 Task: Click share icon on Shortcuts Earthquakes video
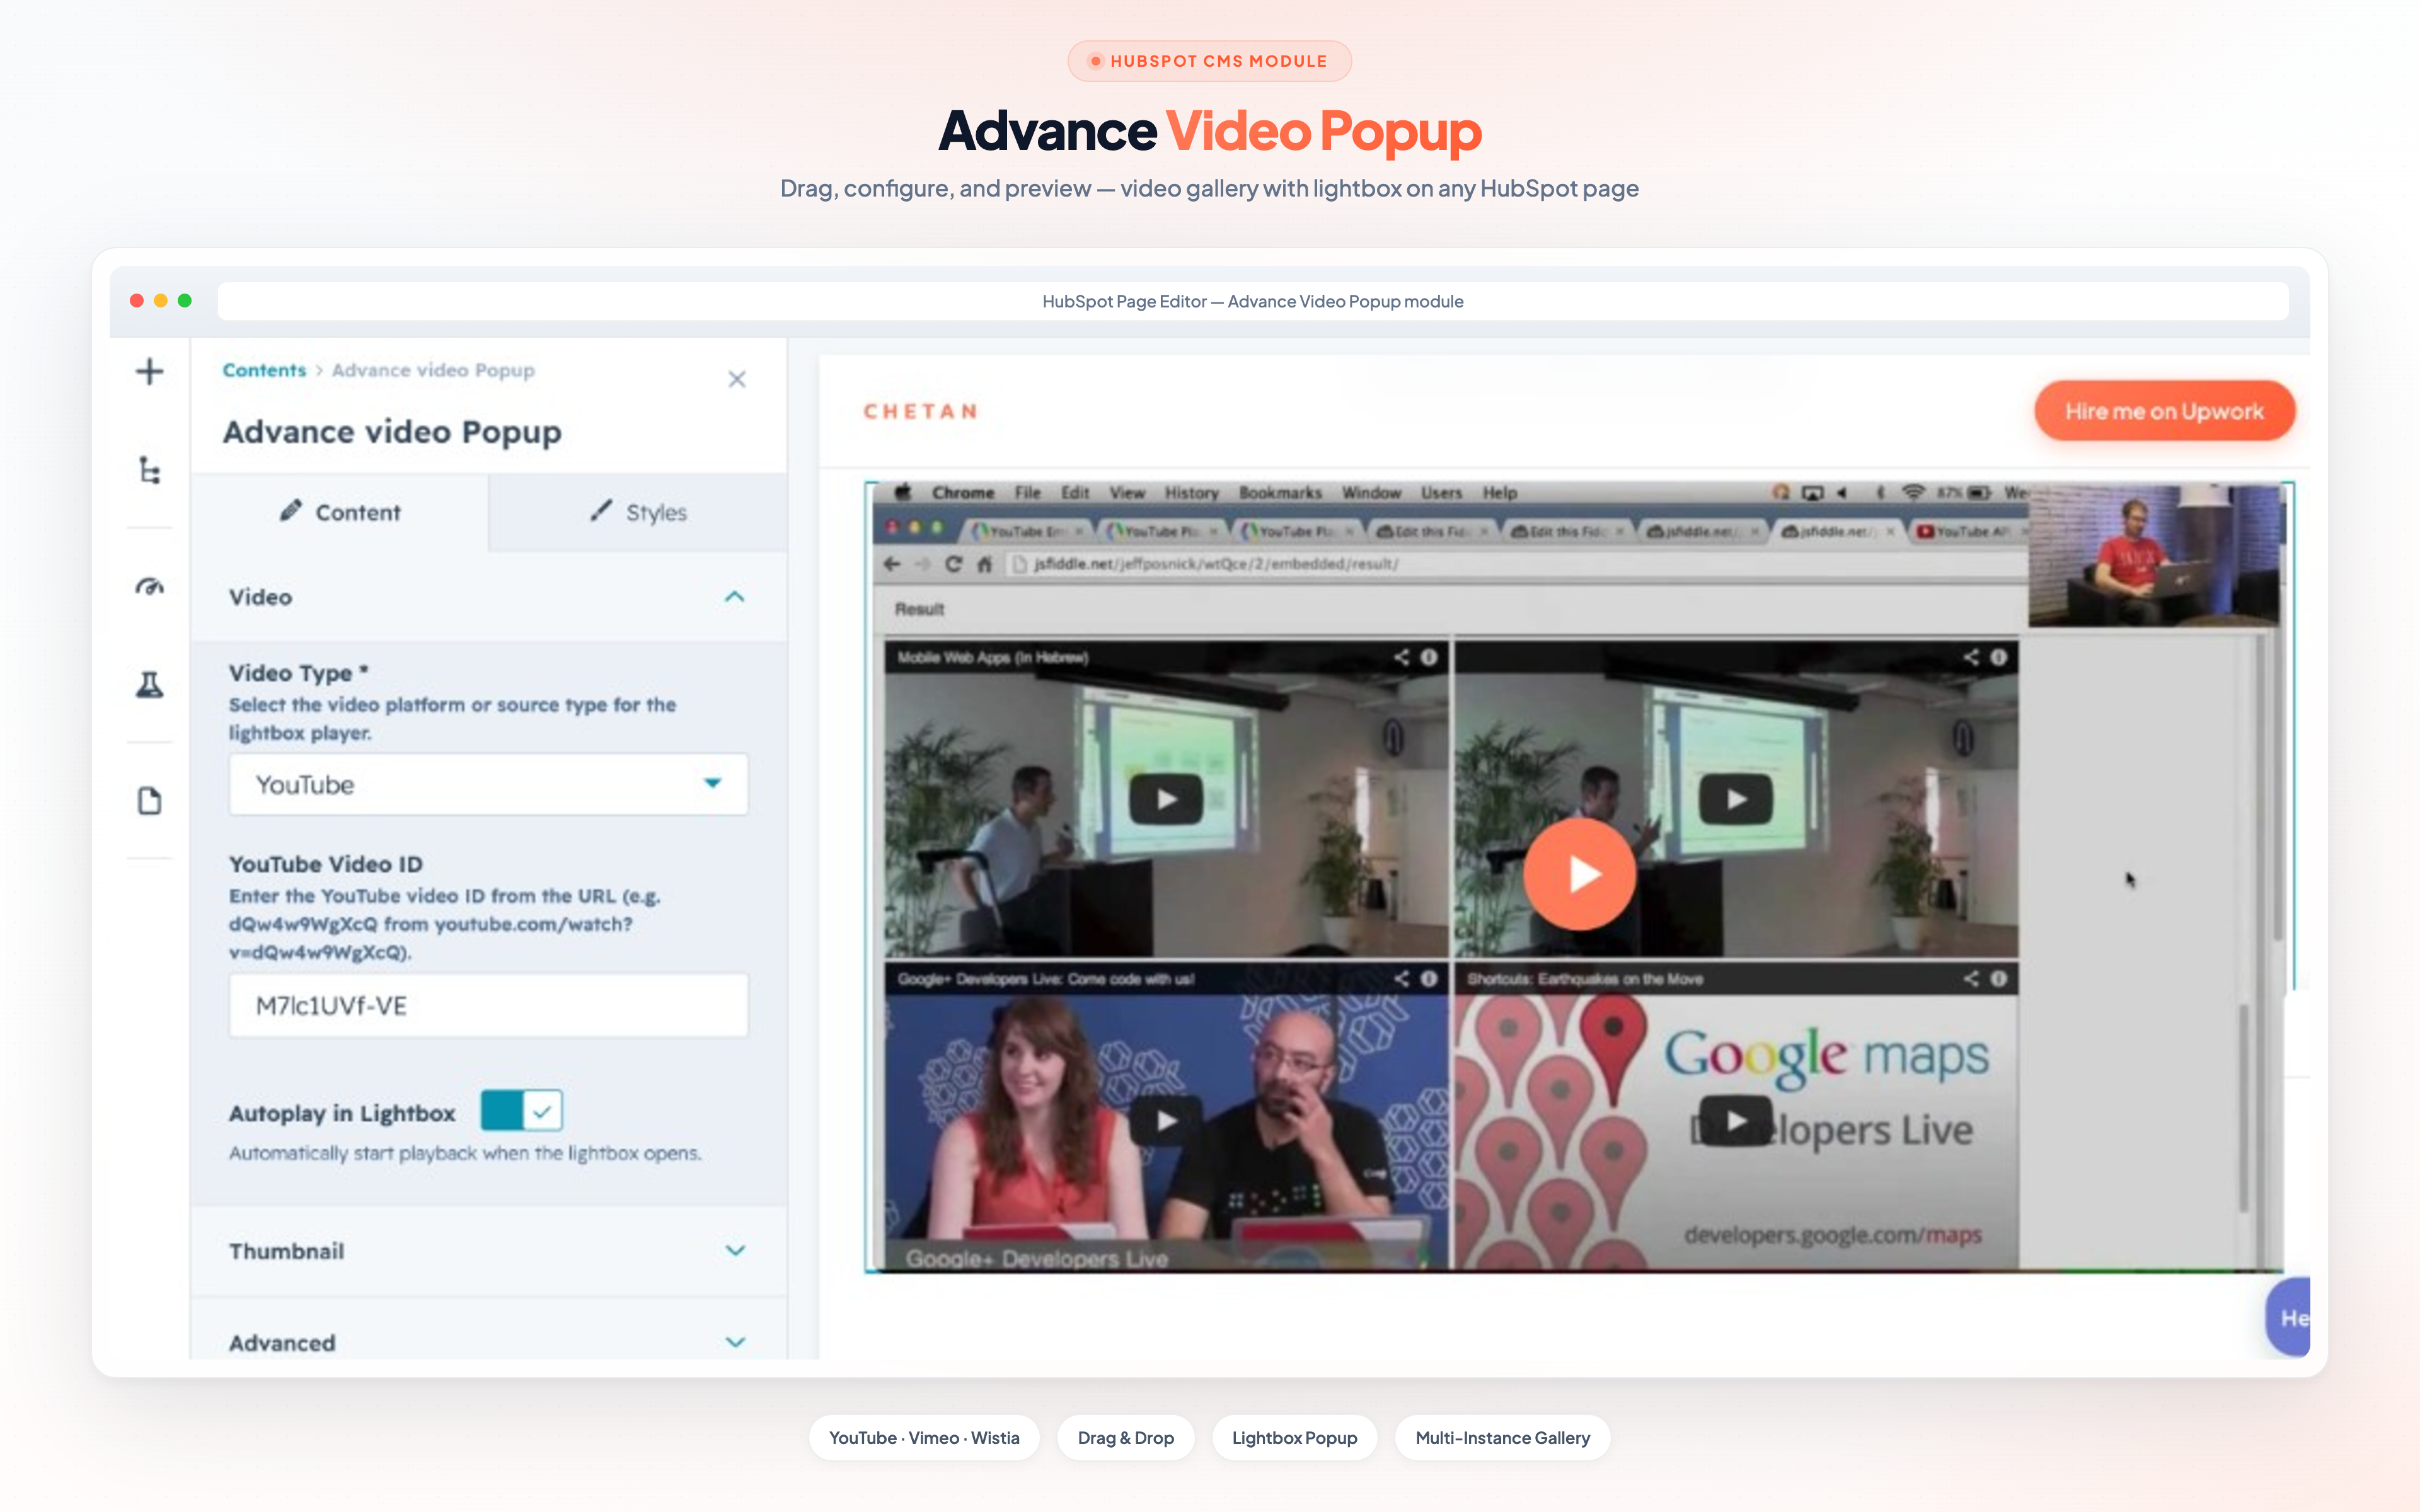pos(1970,978)
